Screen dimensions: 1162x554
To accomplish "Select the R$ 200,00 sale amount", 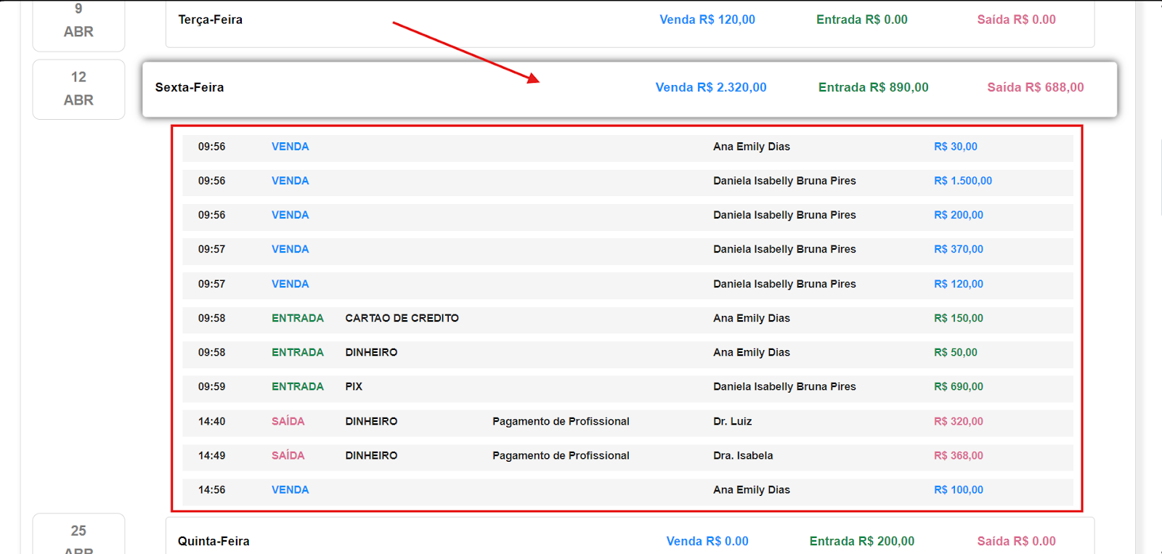I will [x=958, y=215].
